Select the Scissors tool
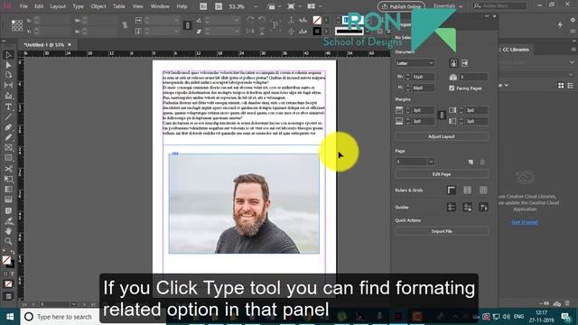 (x=8, y=169)
